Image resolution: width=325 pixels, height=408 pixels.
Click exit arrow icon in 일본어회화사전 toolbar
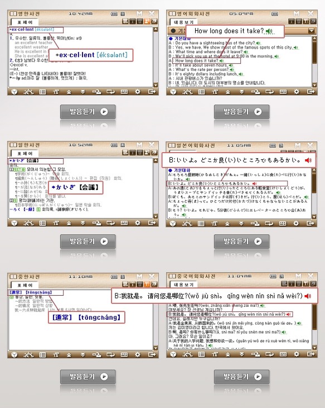coord(310,223)
